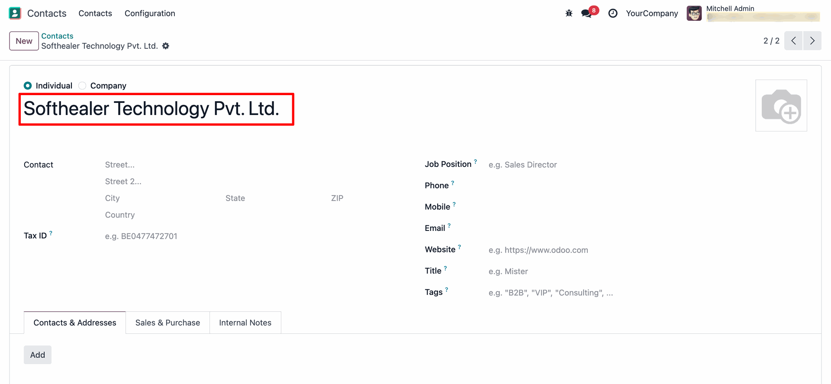Show the Tags field help tooltip
Viewport: 831px width, 384px height.
click(x=447, y=289)
